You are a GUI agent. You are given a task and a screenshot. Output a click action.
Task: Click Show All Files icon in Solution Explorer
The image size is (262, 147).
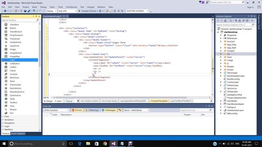247,21
